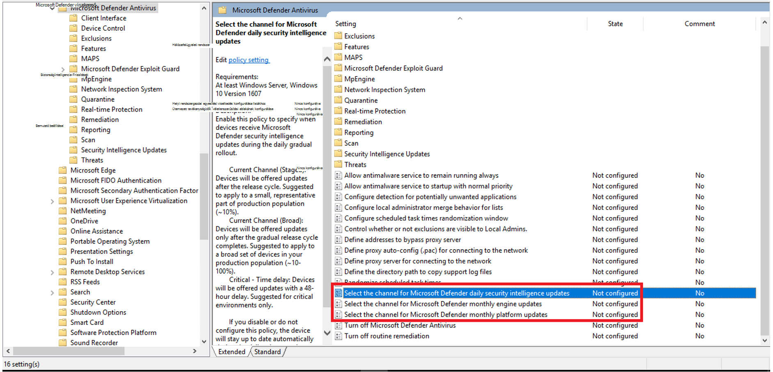The image size is (773, 372).
Task: Collapse the Microsoft Defender Antivirus tree node
Action: (52, 8)
